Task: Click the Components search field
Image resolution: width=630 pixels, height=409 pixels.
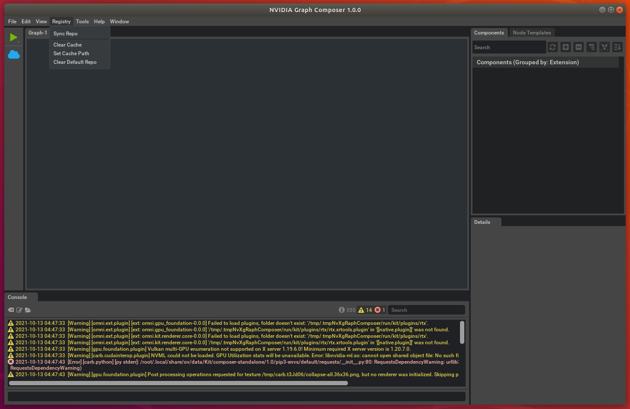Action: pos(509,47)
